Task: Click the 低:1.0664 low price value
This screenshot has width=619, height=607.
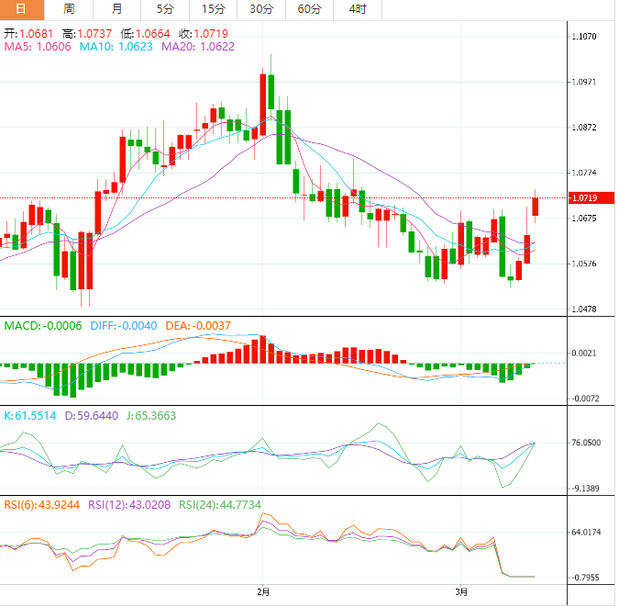Action: 145,34
